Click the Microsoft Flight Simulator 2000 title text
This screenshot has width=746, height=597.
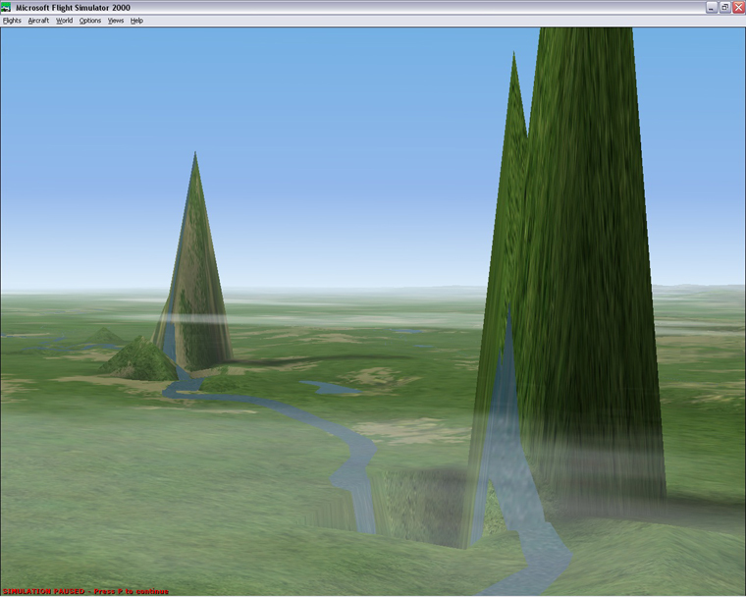tap(73, 8)
